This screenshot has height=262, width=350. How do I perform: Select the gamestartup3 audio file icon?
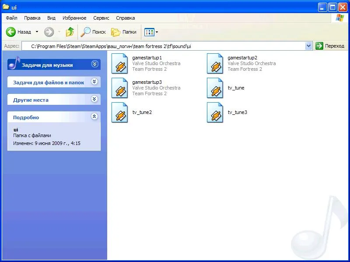[x=119, y=88]
